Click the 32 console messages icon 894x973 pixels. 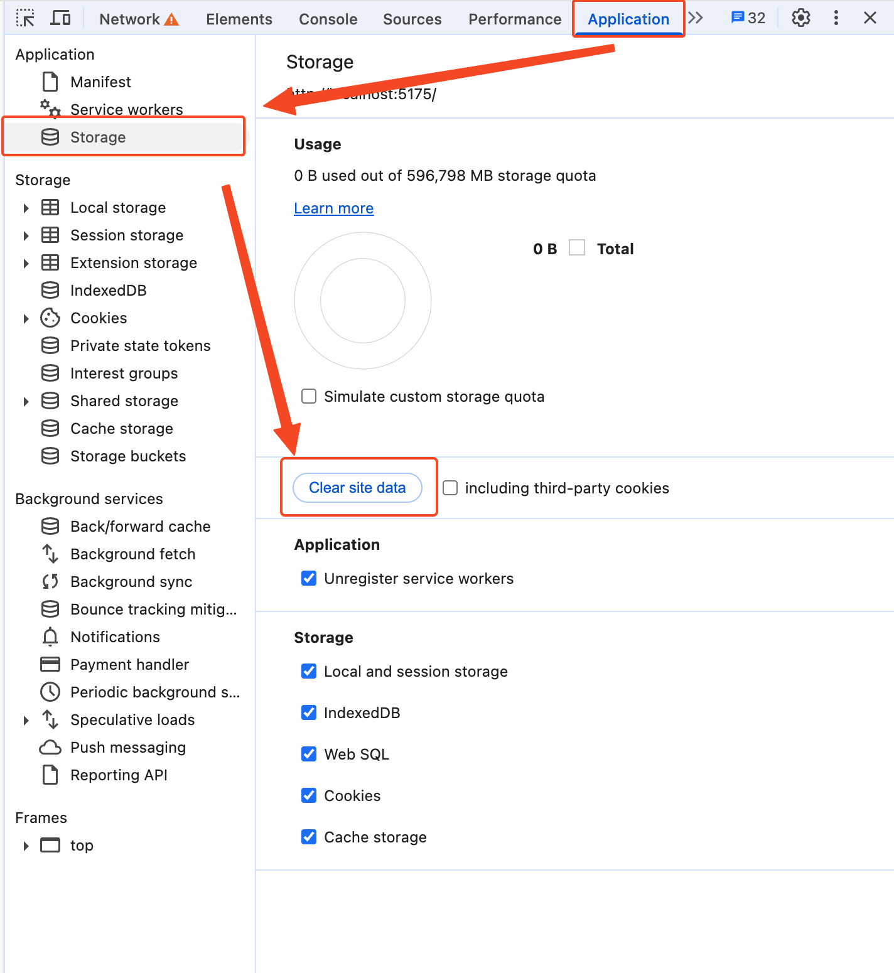[748, 18]
